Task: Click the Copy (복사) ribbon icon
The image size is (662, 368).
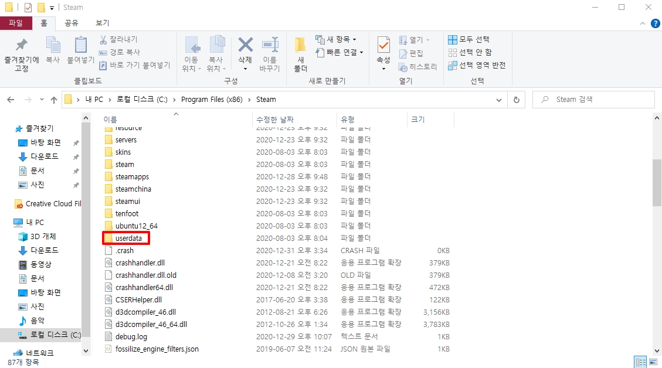Action: point(53,45)
